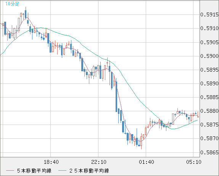Click the 05:10 time axis label
Image resolution: width=219 pixels, height=176 pixels.
tap(194, 162)
